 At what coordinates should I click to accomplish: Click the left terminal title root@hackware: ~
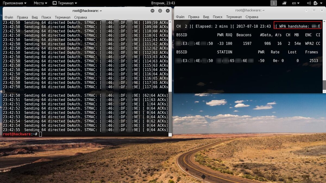click(x=87, y=11)
